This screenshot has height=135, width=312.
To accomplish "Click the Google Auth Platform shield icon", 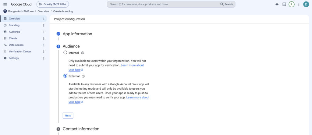I will 5,11.
